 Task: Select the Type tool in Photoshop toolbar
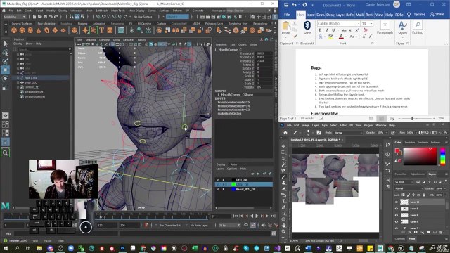pos(283,201)
